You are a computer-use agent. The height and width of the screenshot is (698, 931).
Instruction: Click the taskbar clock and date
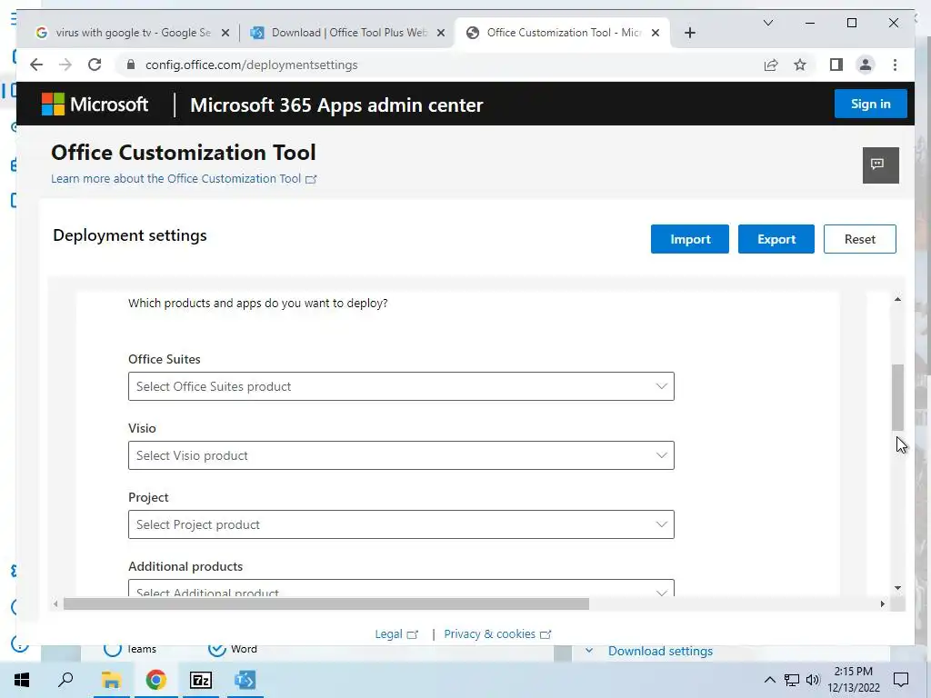[853, 680]
